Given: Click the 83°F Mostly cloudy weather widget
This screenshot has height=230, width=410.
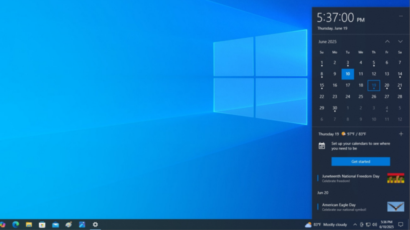Looking at the screenshot, I should click(326, 225).
